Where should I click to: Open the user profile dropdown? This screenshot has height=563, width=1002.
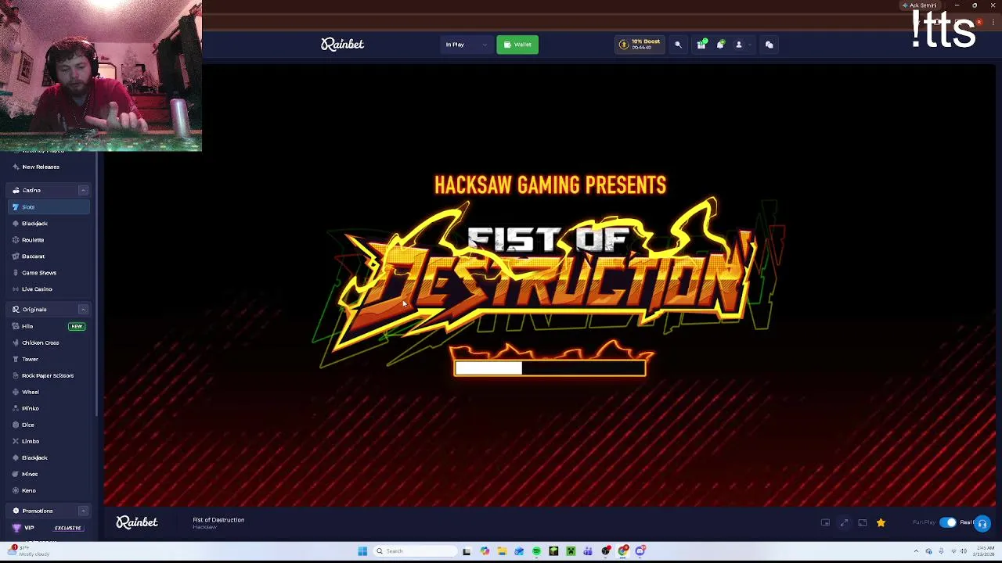(741, 45)
